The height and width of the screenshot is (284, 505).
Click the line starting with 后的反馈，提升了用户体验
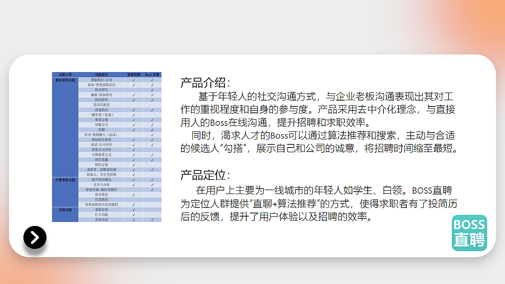click(x=276, y=217)
